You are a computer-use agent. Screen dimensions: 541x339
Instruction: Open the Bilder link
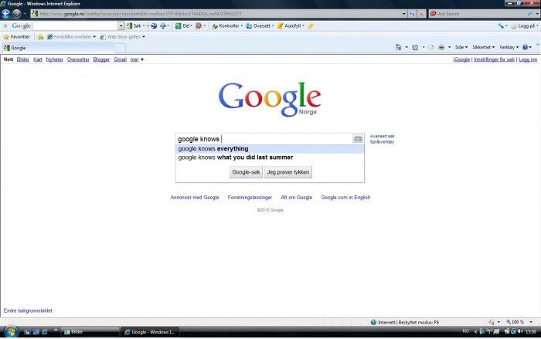tap(22, 59)
